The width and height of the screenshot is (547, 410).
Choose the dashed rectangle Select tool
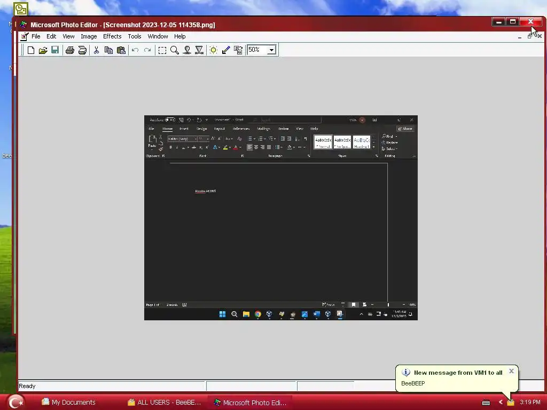162,50
